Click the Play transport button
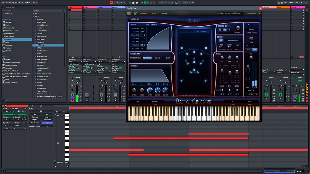 130,3
